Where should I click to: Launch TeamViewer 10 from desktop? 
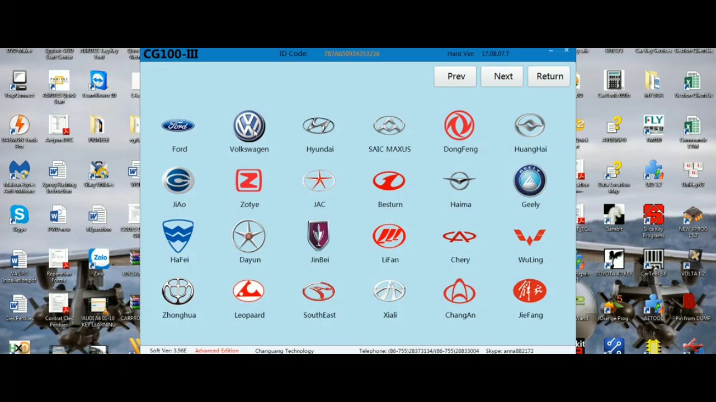(99, 85)
